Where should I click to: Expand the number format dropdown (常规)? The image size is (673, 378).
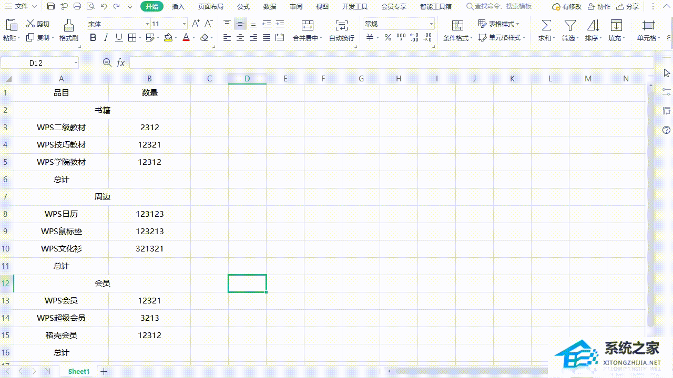click(431, 24)
